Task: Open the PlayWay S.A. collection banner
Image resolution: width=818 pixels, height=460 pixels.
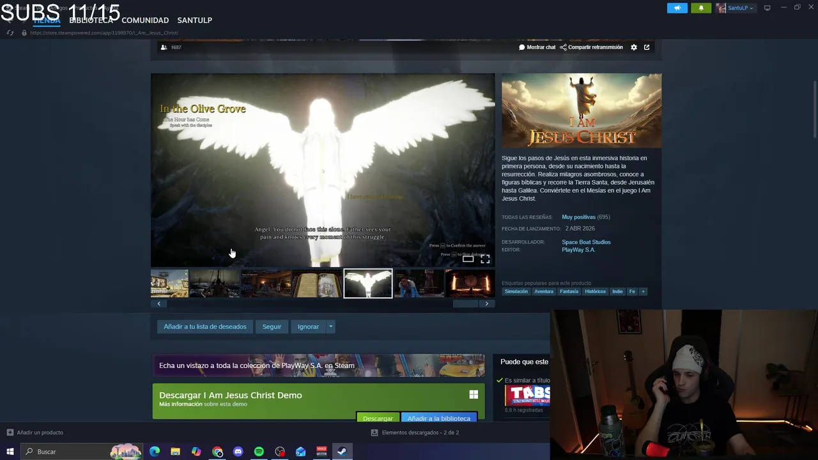Action: 318,365
